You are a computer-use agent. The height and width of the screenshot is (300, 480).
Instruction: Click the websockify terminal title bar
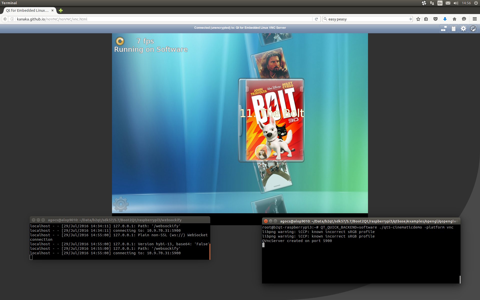120,220
